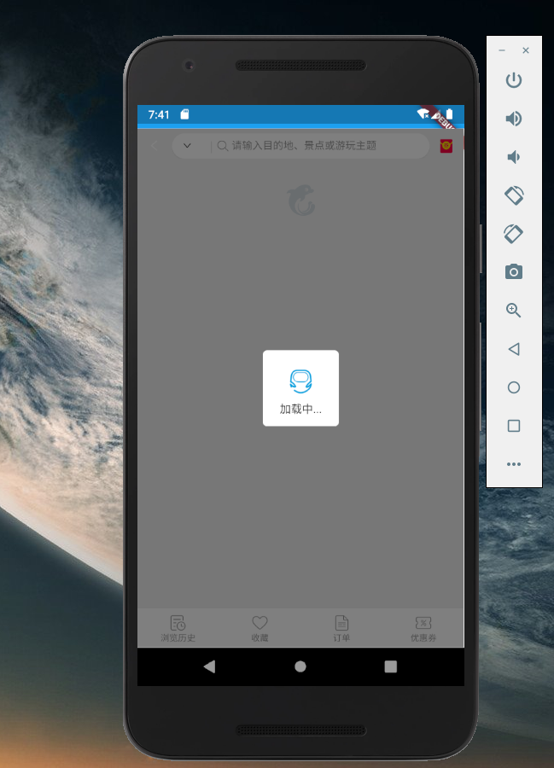Click the SD card icon in status bar
Image resolution: width=554 pixels, height=768 pixels.
click(x=184, y=114)
